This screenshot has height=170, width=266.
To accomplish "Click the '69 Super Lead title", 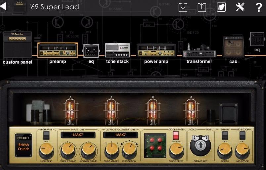I will coord(54,7).
